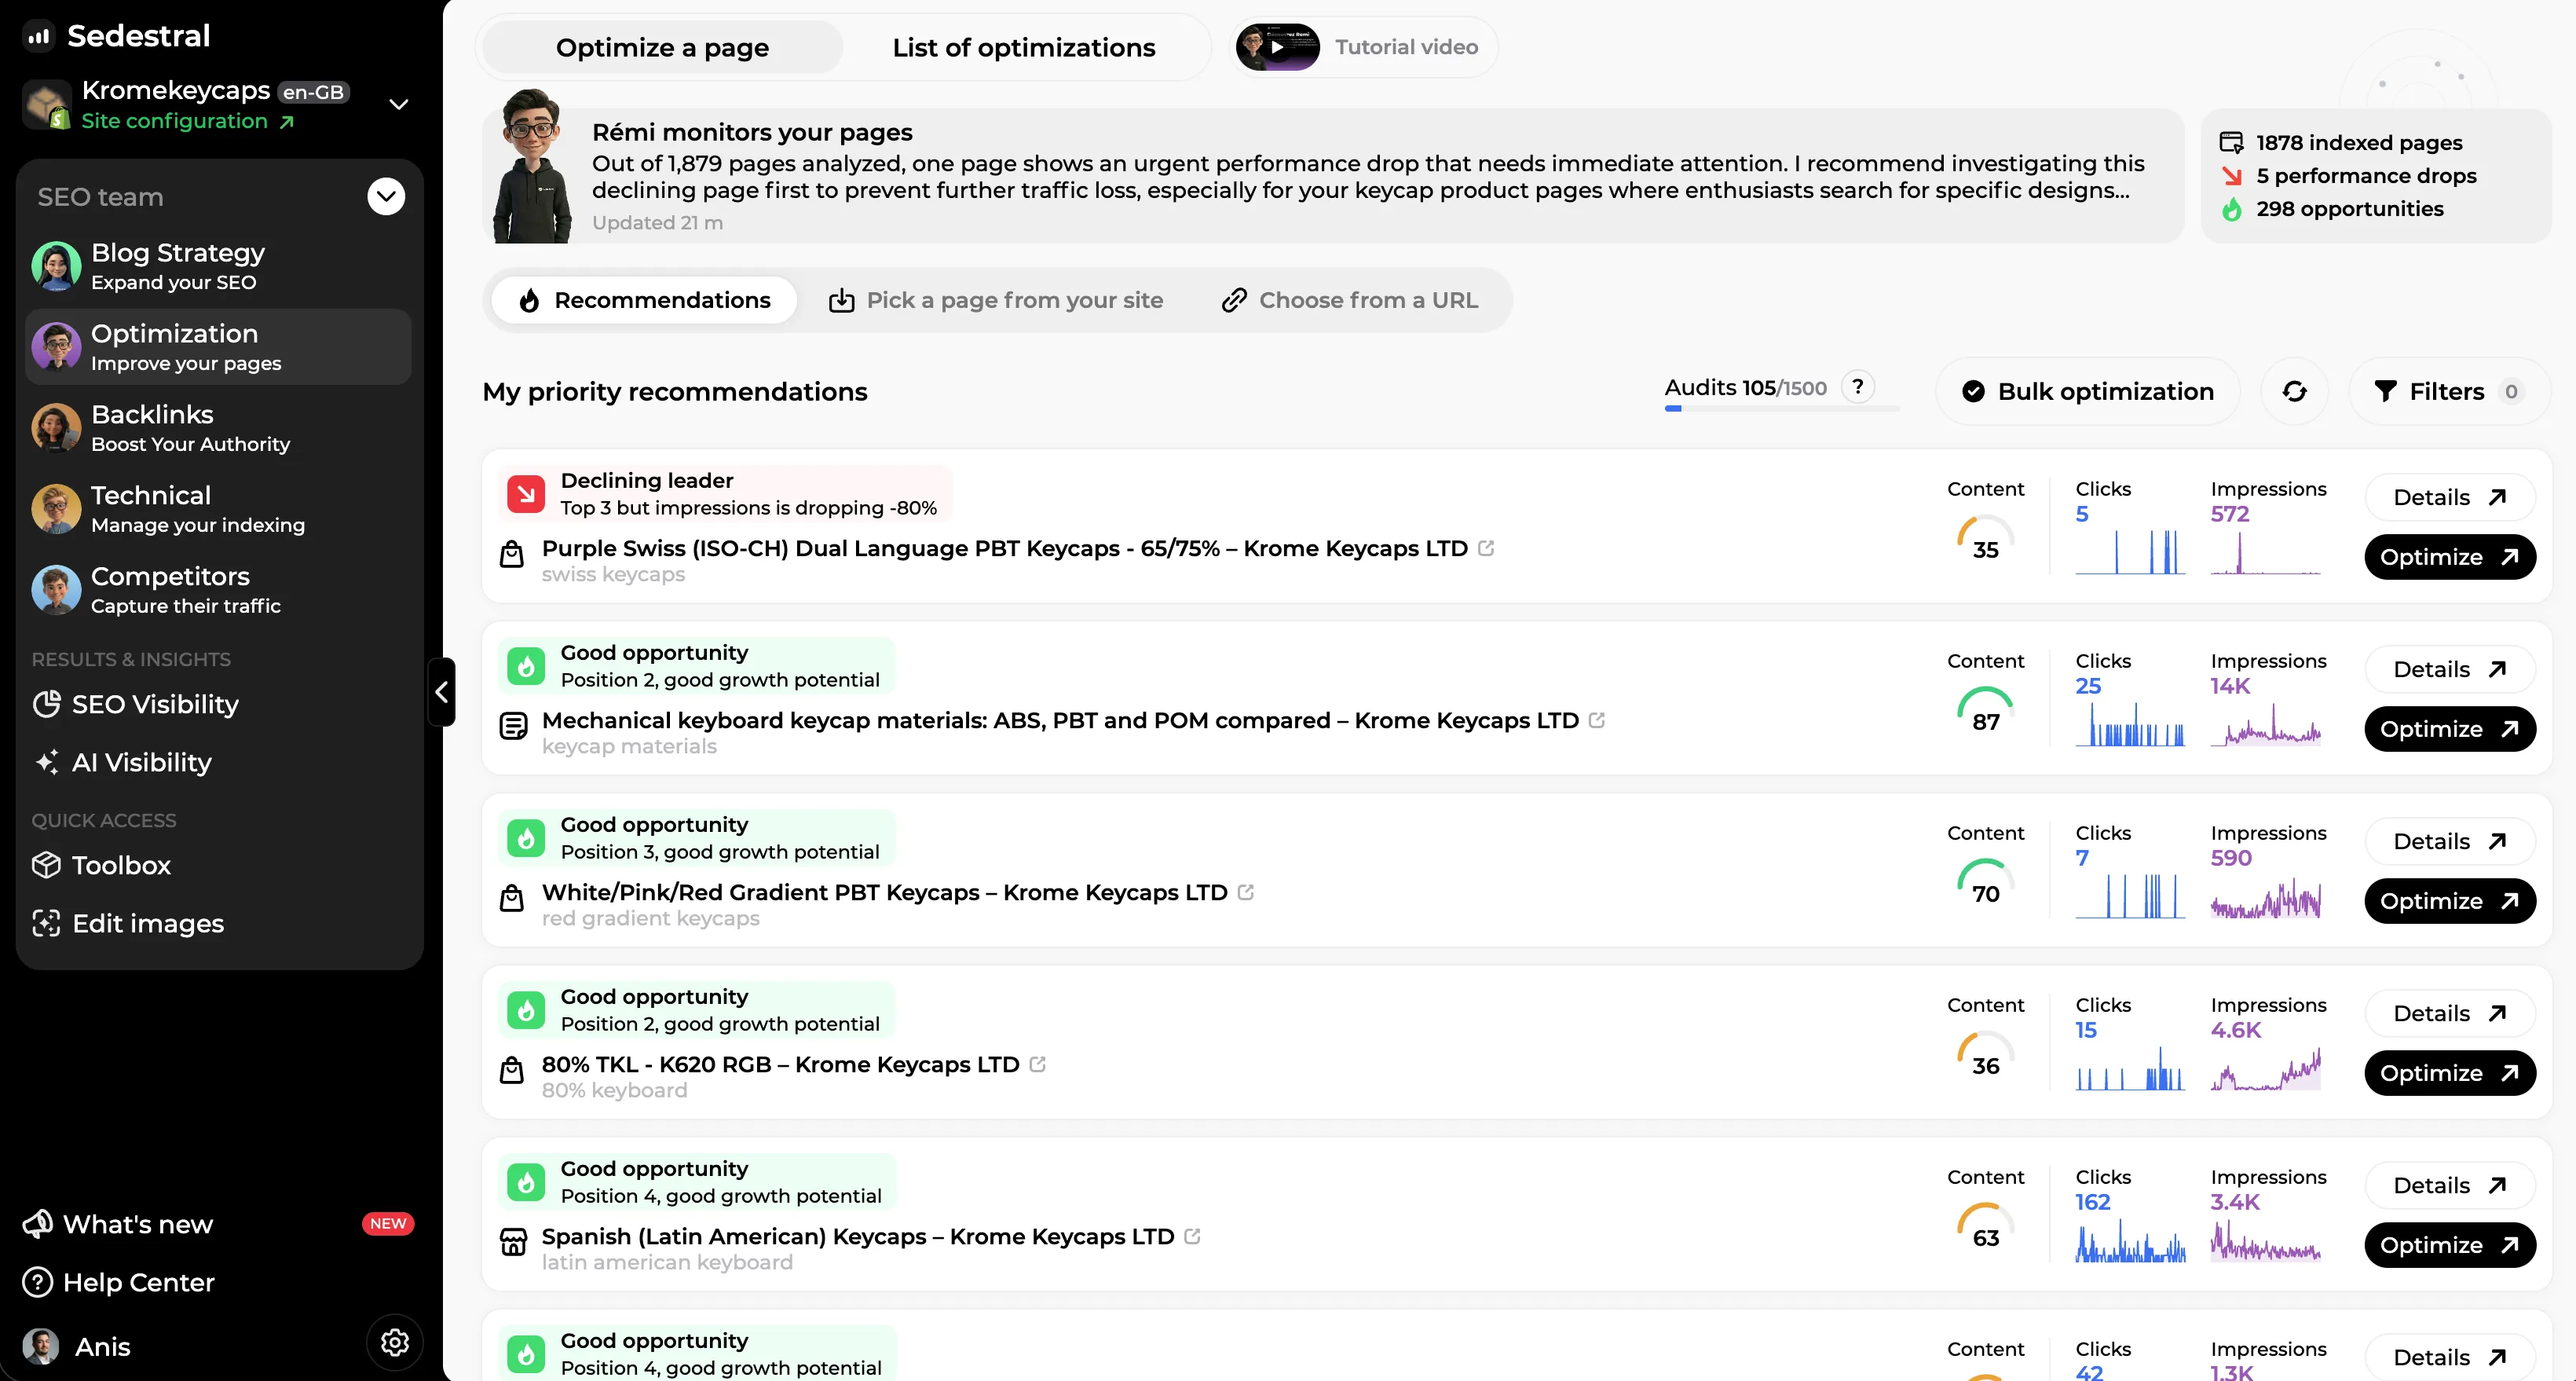Open Details for Spanish Latin American Keycaps
This screenshot has width=2576, height=1381.
tap(2450, 1185)
